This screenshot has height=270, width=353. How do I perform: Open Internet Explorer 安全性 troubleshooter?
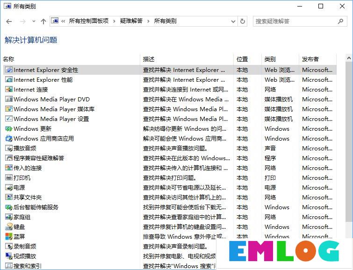pos(46,70)
